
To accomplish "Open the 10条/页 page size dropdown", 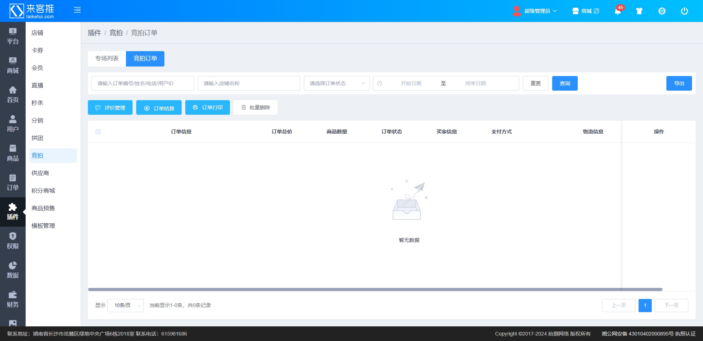I will click(x=126, y=306).
